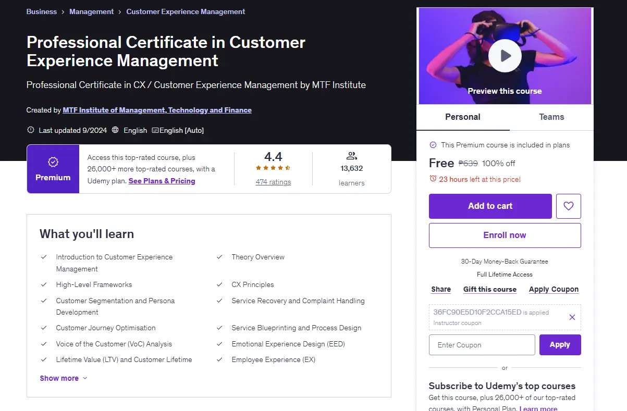Click chevron after Business breadcrumb
Image resolution: width=627 pixels, height=411 pixels.
[x=63, y=11]
